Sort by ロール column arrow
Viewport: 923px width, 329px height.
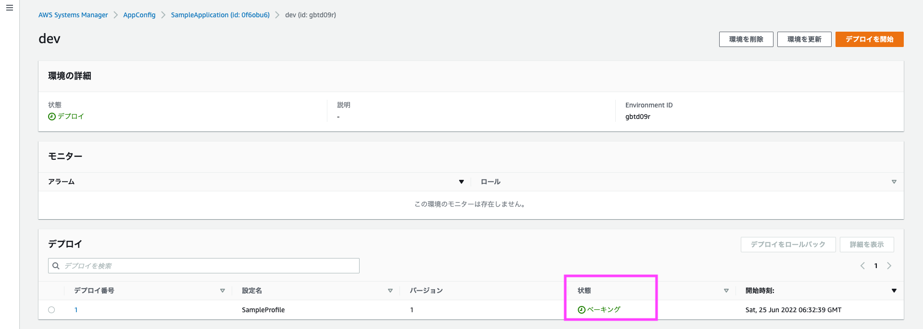tap(894, 182)
